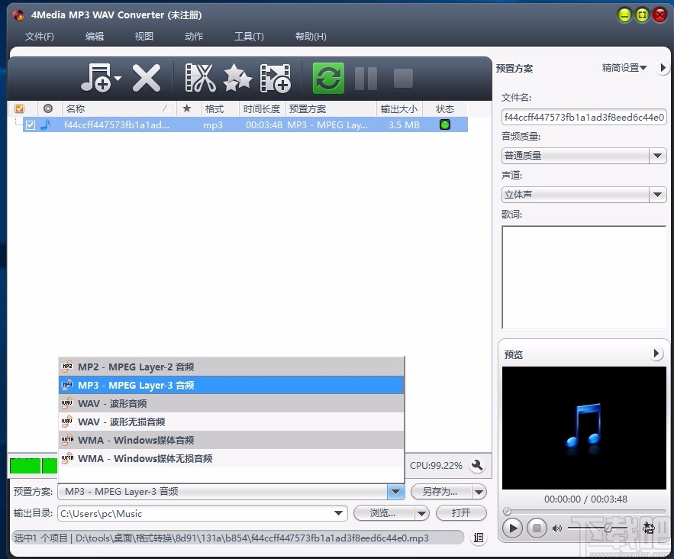Click the 打开 open folder button
Screen dimensions: 674x559
(461, 513)
